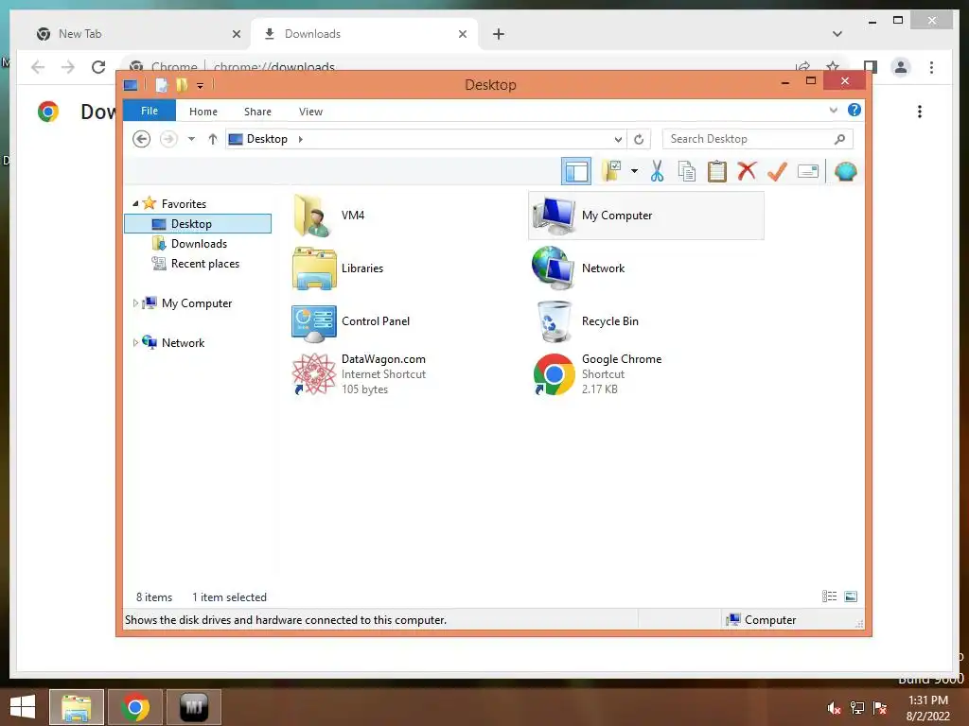The width and height of the screenshot is (969, 726).
Task: Expand the ribbon with the chevron
Action: click(833, 111)
